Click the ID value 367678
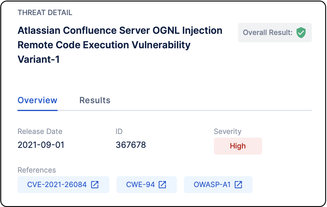The height and width of the screenshot is (207, 327). tap(131, 145)
